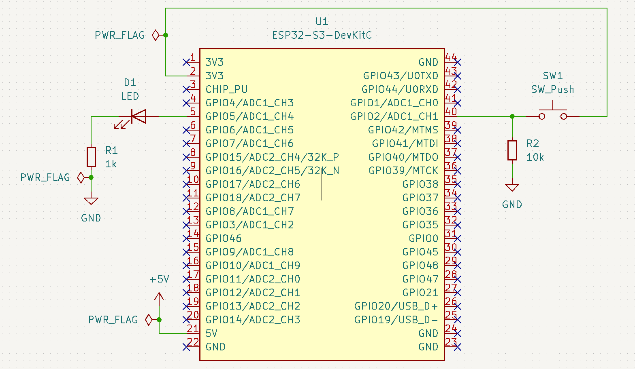The height and width of the screenshot is (369, 635).
Task: Click the no-connect X on GPIO17 pin 10
Action: coord(186,184)
